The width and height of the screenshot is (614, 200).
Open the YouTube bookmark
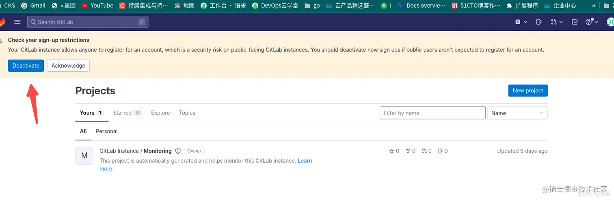(x=97, y=6)
